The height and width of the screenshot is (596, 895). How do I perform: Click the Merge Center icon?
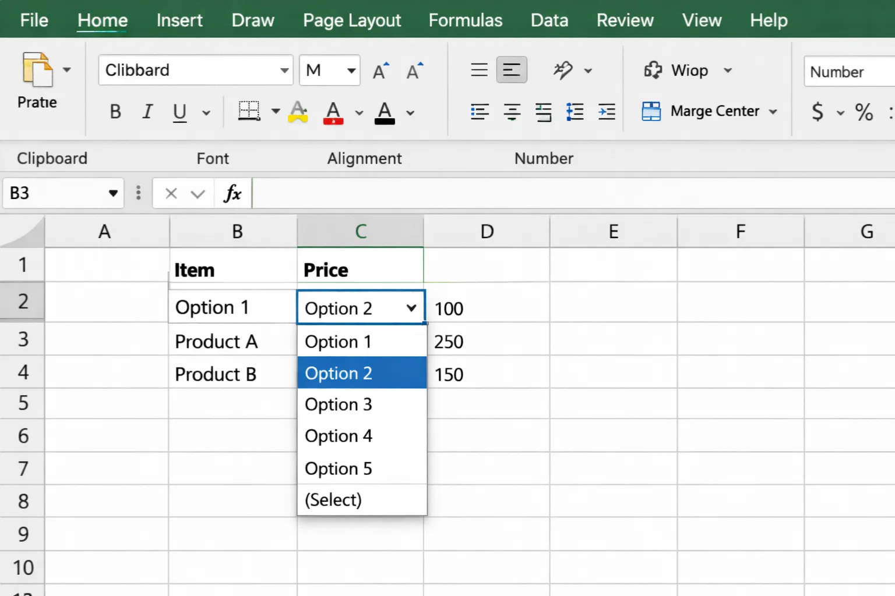click(x=709, y=111)
